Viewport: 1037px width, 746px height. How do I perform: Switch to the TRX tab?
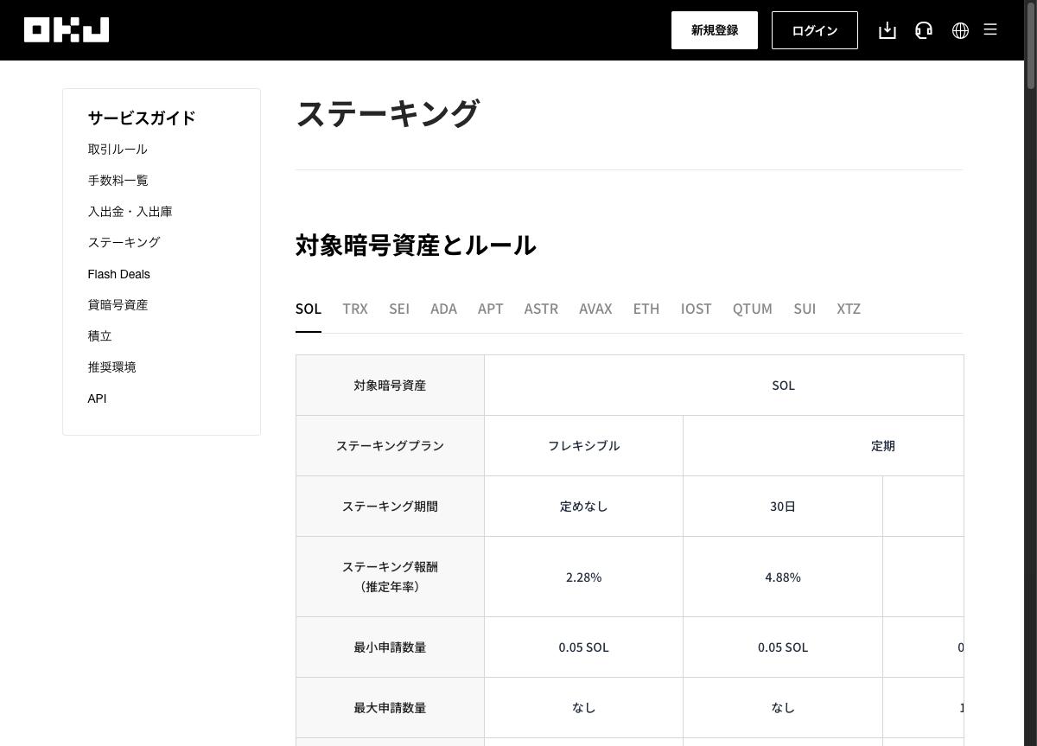[355, 309]
